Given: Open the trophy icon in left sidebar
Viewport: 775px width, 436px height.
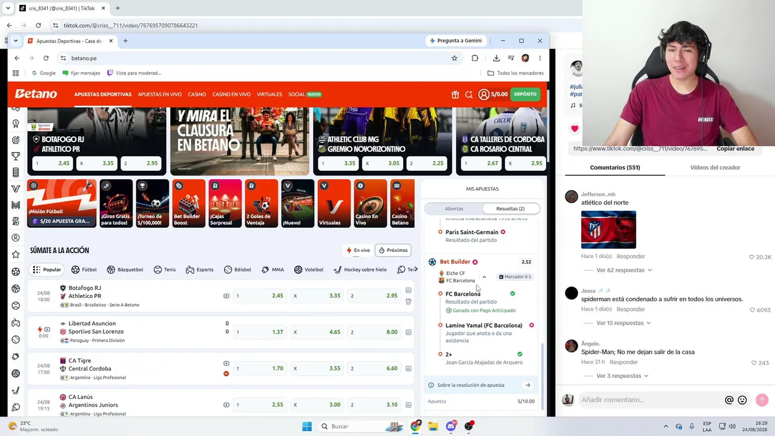Looking at the screenshot, I should click(x=16, y=156).
